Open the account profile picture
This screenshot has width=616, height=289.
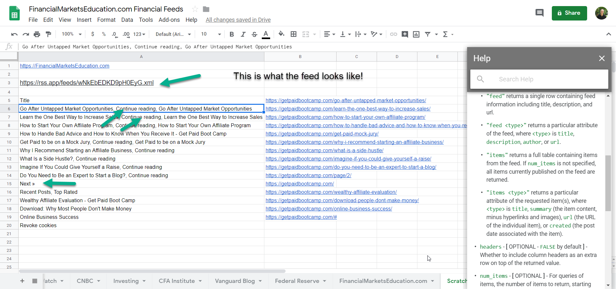pyautogui.click(x=601, y=13)
